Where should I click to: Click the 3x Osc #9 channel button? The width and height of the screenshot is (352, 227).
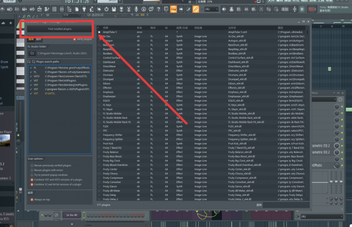71,215
